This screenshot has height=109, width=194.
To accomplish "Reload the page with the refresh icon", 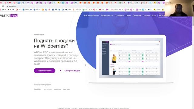I will coord(3,6).
